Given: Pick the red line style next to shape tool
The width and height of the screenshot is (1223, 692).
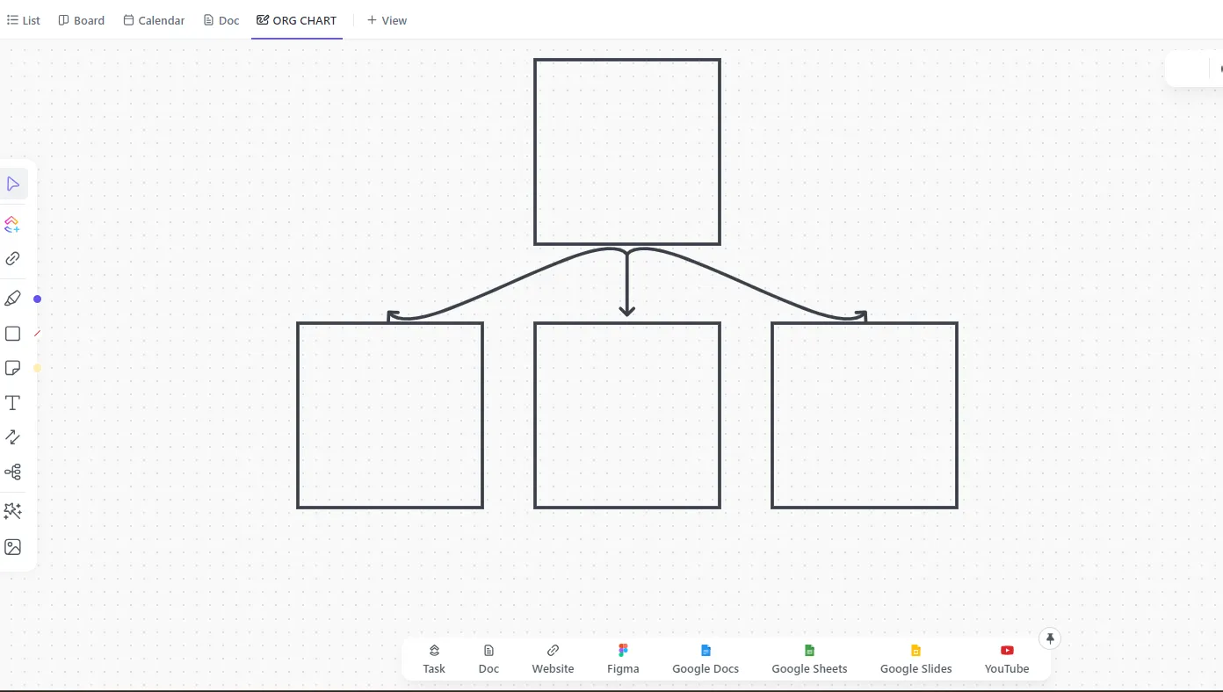Looking at the screenshot, I should coord(37,334).
